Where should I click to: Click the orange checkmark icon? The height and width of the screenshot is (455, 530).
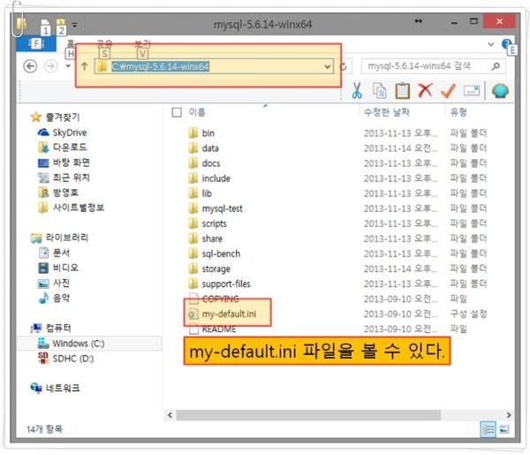pos(448,91)
